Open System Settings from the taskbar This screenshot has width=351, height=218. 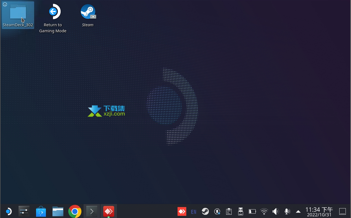pos(24,211)
